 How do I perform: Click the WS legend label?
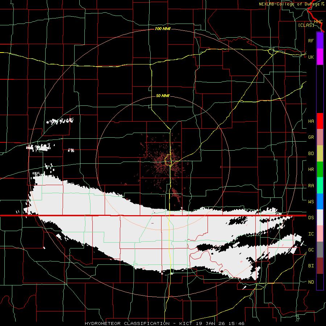pyautogui.click(x=311, y=202)
